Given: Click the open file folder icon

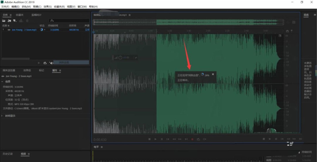Looking at the screenshot, I should [x=4, y=21].
